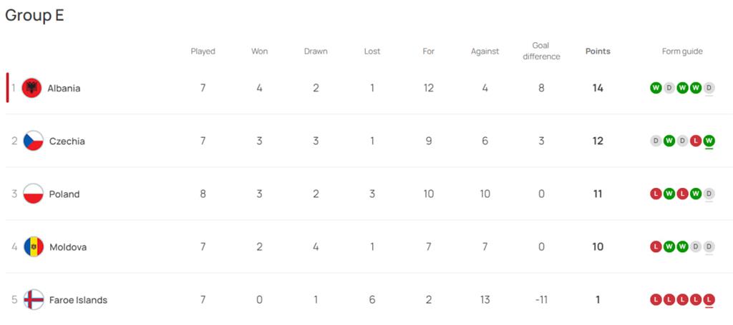The width and height of the screenshot is (733, 325).
Task: Click the Faroe Islands flag icon
Action: (x=33, y=300)
